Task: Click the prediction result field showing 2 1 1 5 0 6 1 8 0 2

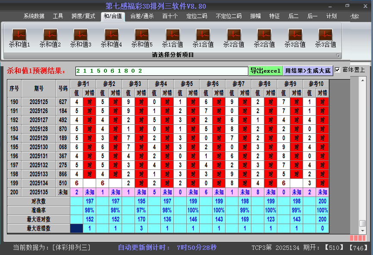Action: (x=162, y=71)
